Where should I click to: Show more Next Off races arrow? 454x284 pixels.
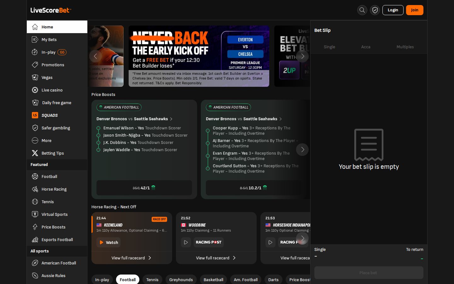(302, 238)
